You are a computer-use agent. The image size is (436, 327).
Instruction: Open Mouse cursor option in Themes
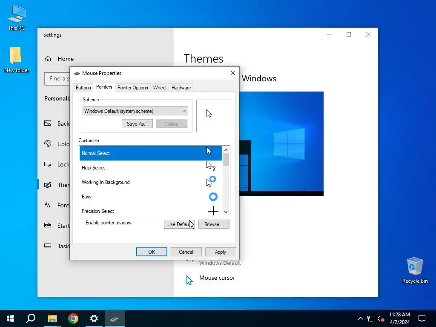click(x=217, y=278)
